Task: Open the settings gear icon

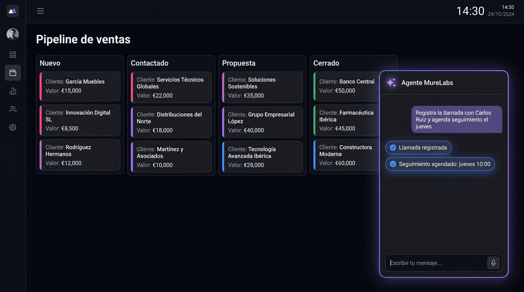Action: [13, 127]
